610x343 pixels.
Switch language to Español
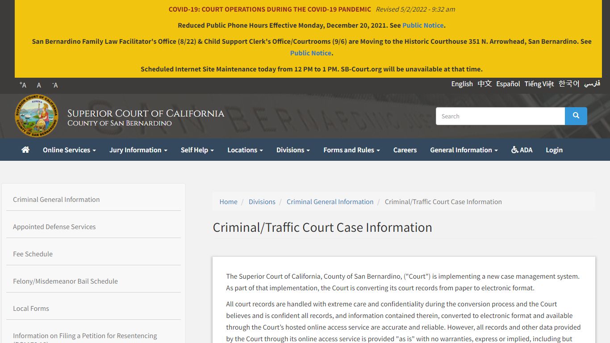click(x=508, y=84)
